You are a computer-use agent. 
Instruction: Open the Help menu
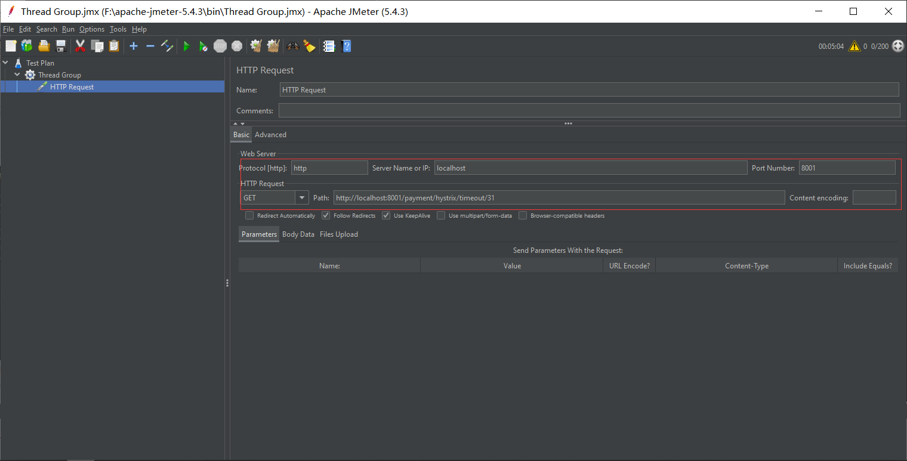click(139, 29)
